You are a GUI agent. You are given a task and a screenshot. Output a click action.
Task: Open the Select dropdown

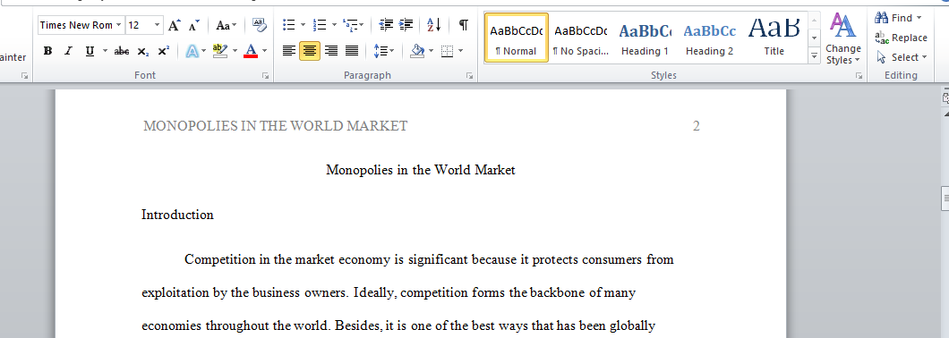902,57
